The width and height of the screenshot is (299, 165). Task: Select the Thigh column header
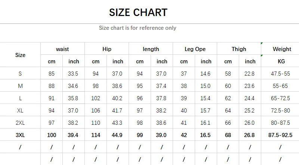click(x=239, y=49)
